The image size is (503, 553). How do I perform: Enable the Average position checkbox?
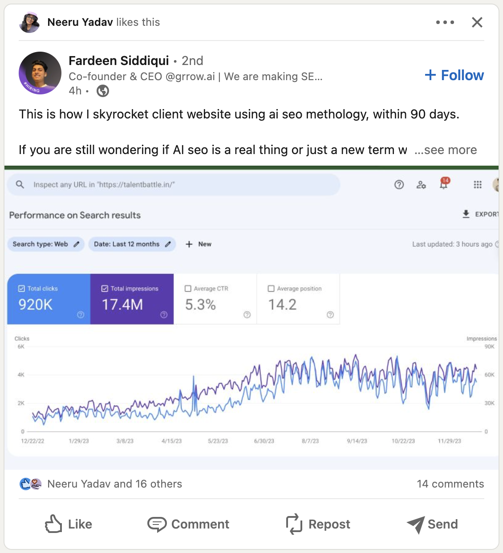coord(271,289)
